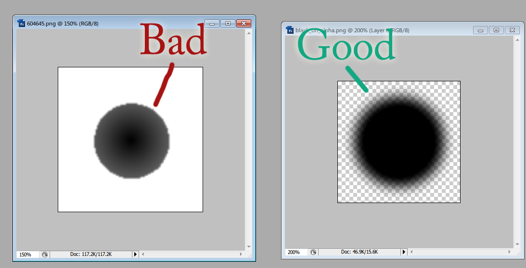The width and height of the screenshot is (526, 268).
Task: Click the 150% zoom field
Action: [26, 255]
